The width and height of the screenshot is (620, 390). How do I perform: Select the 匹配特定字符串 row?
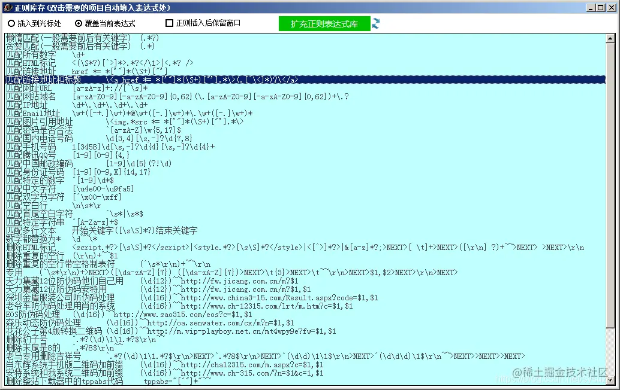click(305, 222)
